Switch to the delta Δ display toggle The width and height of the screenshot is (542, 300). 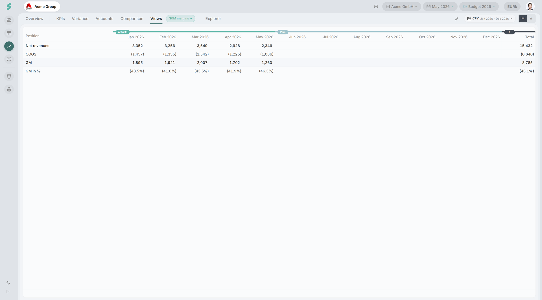tap(531, 19)
